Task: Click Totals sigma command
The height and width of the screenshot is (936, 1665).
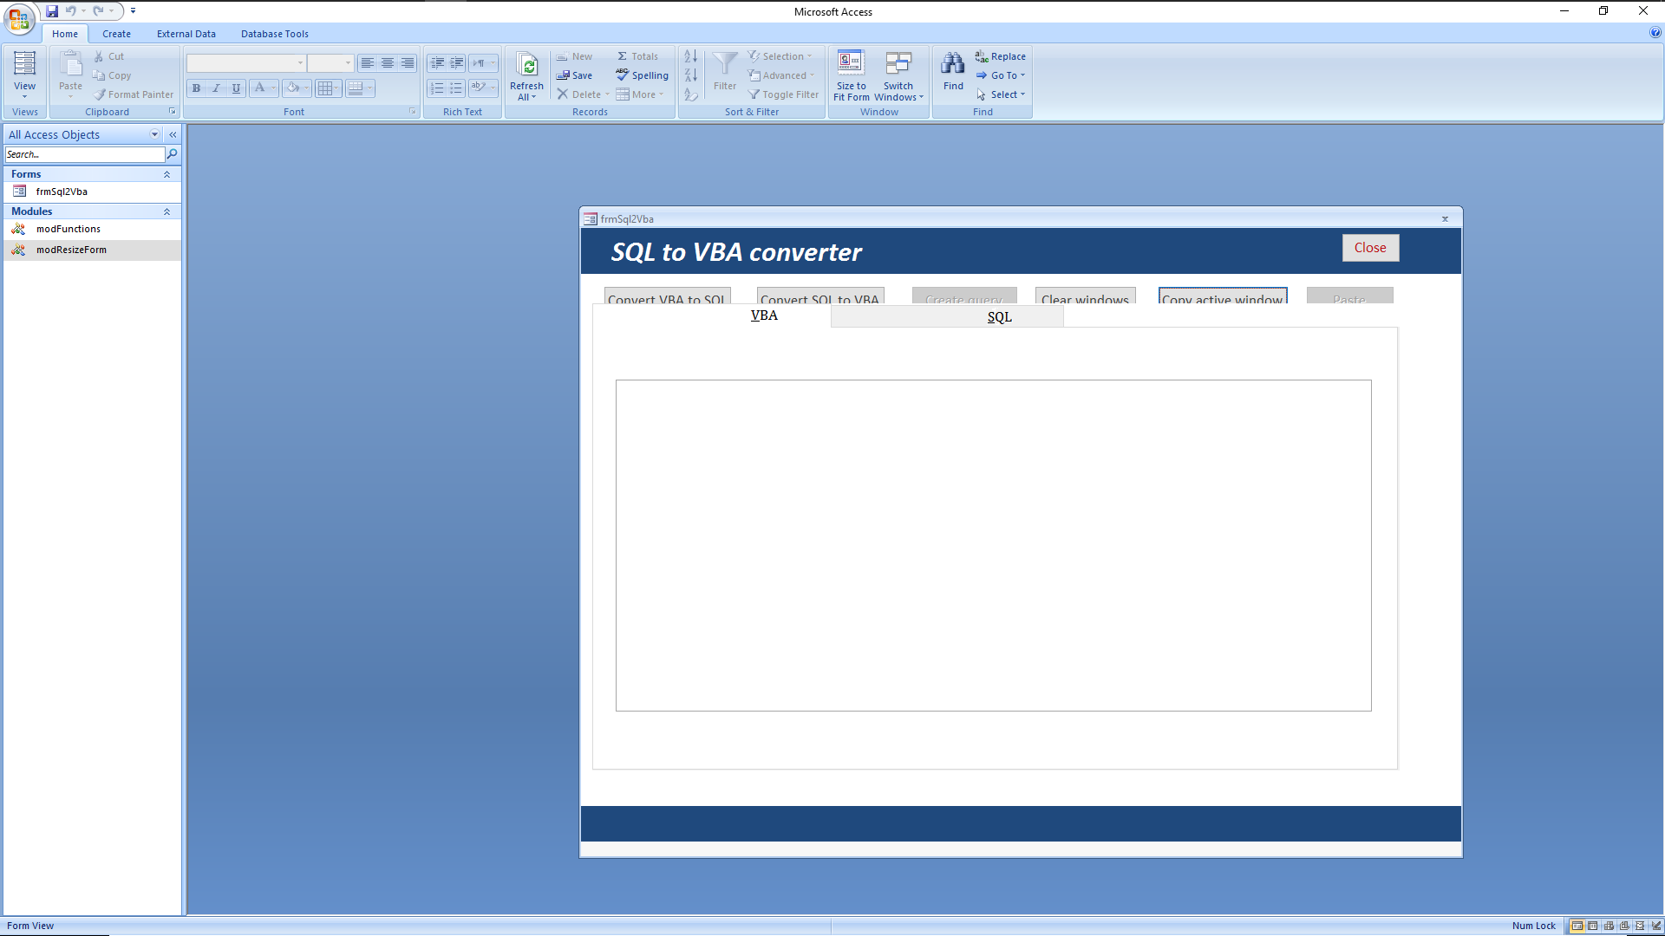Action: pyautogui.click(x=637, y=56)
